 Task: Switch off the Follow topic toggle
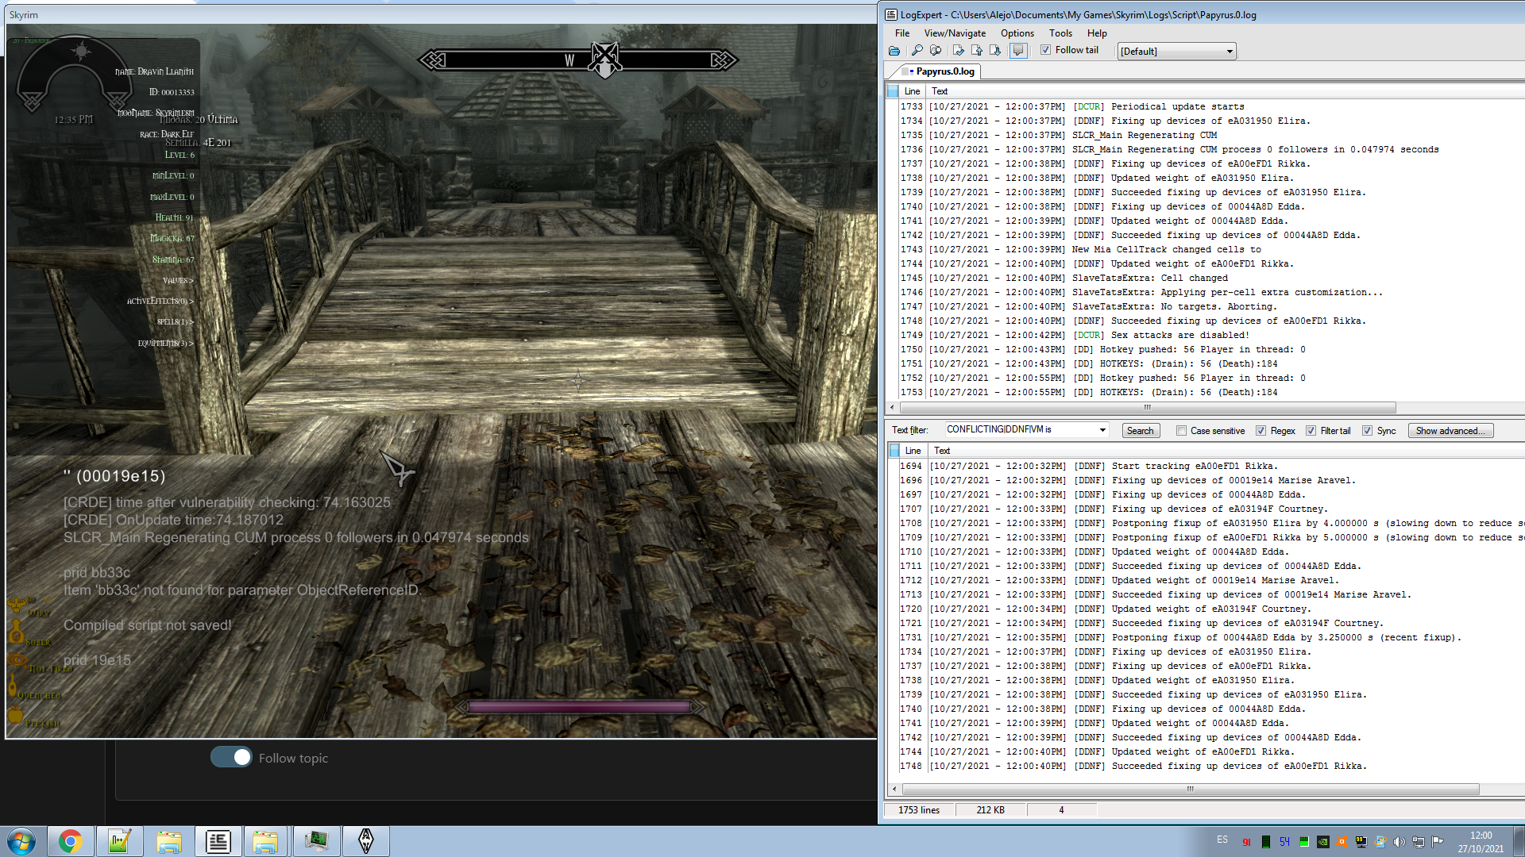231,757
